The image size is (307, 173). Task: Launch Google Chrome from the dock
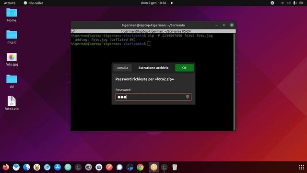(140, 167)
